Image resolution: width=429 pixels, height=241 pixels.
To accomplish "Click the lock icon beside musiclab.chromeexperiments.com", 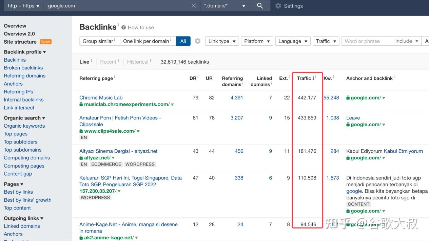I will tap(81, 104).
